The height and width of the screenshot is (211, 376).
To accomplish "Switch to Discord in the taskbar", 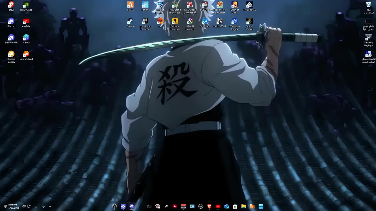I will 132,207.
